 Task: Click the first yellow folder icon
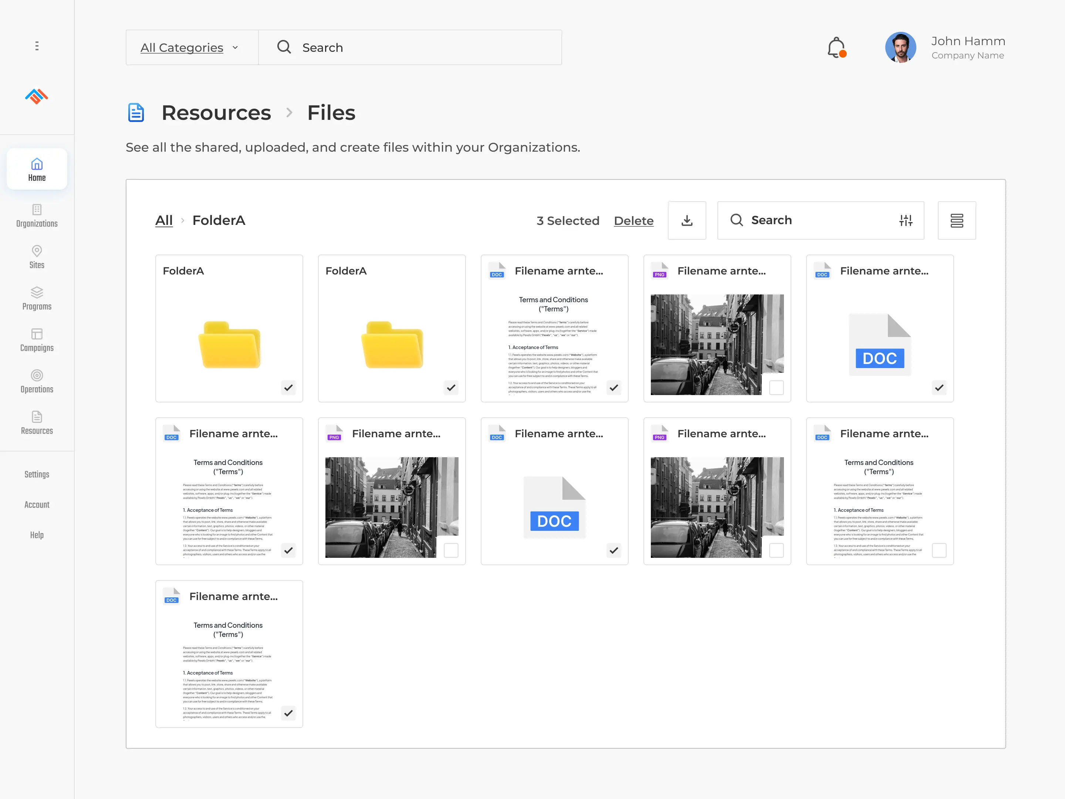pyautogui.click(x=230, y=345)
